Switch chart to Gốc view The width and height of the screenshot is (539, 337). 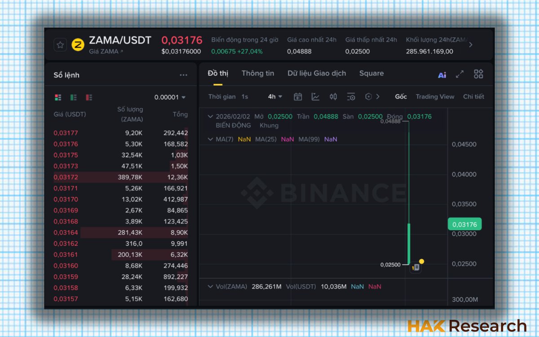tap(401, 97)
